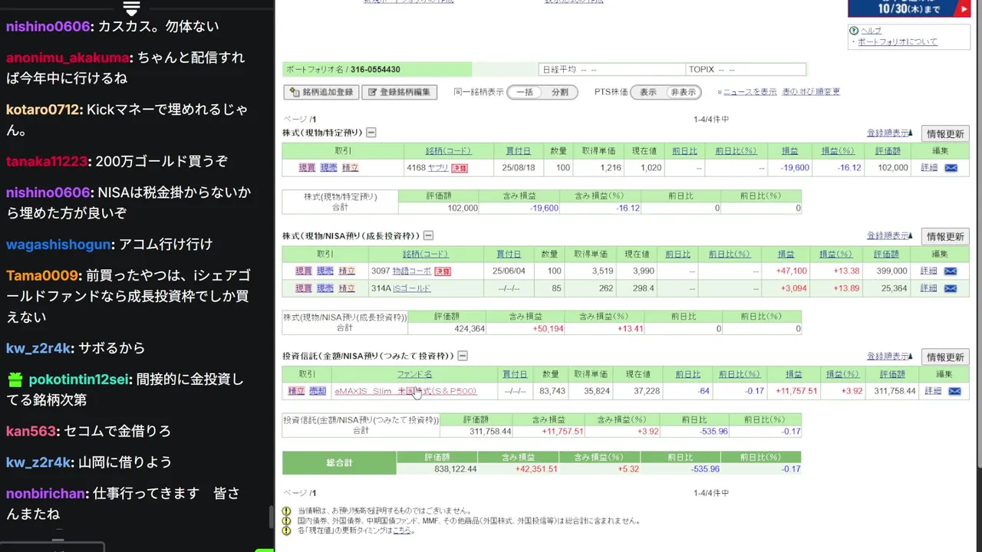Sort 投資信託 table by ファンド名 header

(414, 374)
